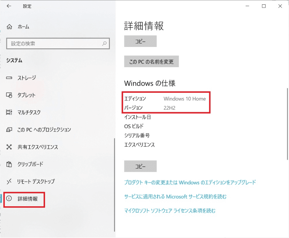The image size is (289, 238).
Task: Select the タブレット tablet icon
Action: tap(9, 95)
